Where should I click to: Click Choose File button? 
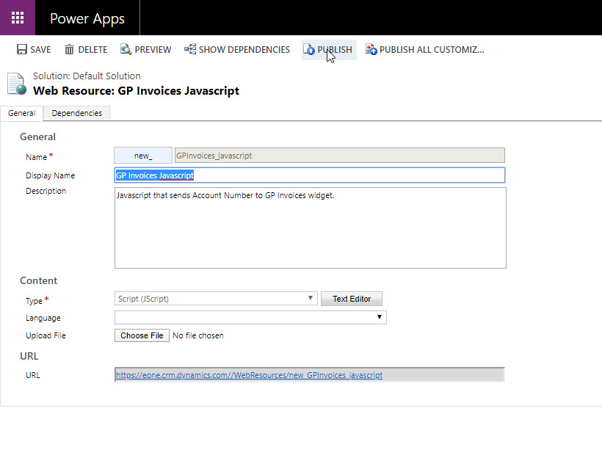[x=142, y=335]
